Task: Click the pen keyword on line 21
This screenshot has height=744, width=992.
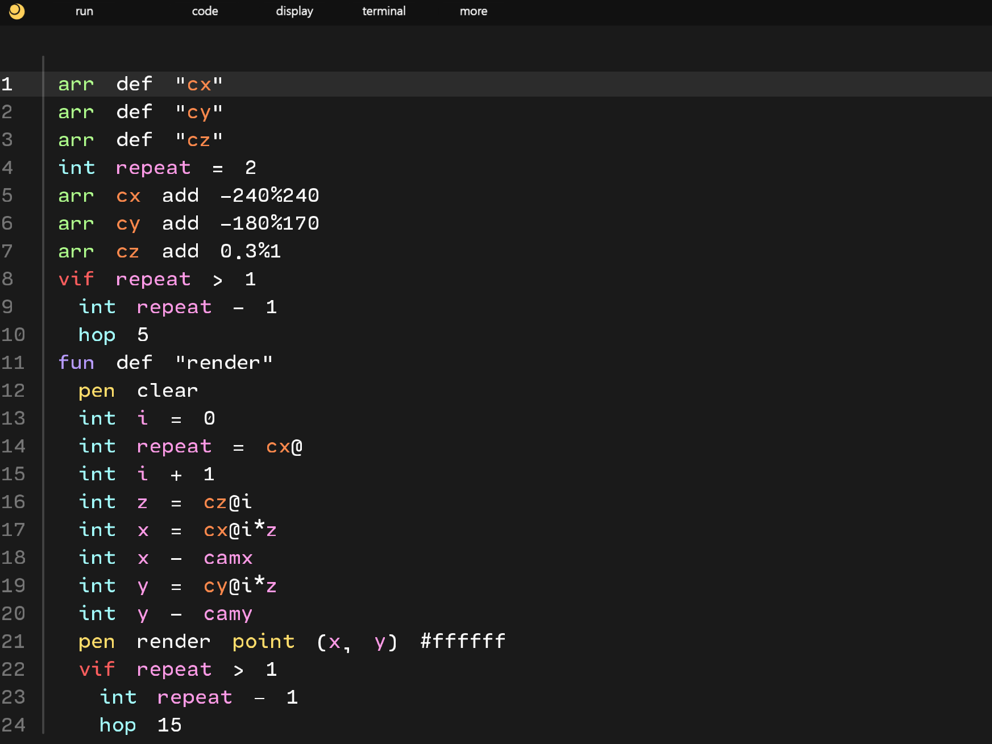Action: pos(97,642)
